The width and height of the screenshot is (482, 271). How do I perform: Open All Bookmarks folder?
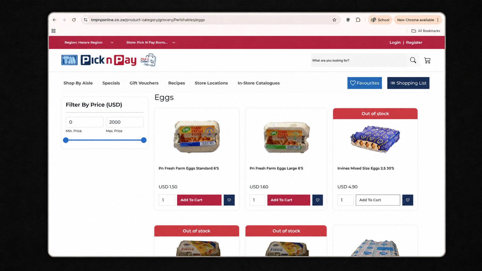pyautogui.click(x=426, y=31)
